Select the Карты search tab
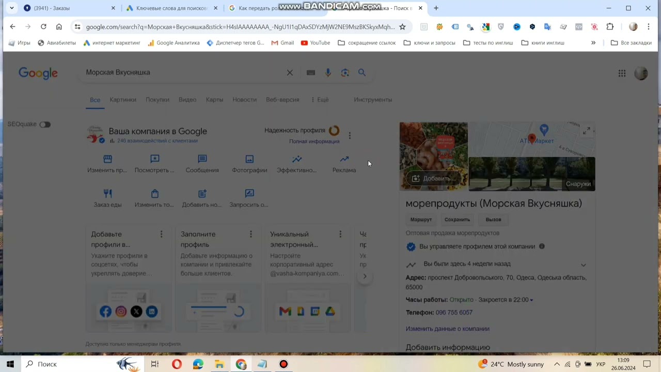661x372 pixels. coord(214,100)
